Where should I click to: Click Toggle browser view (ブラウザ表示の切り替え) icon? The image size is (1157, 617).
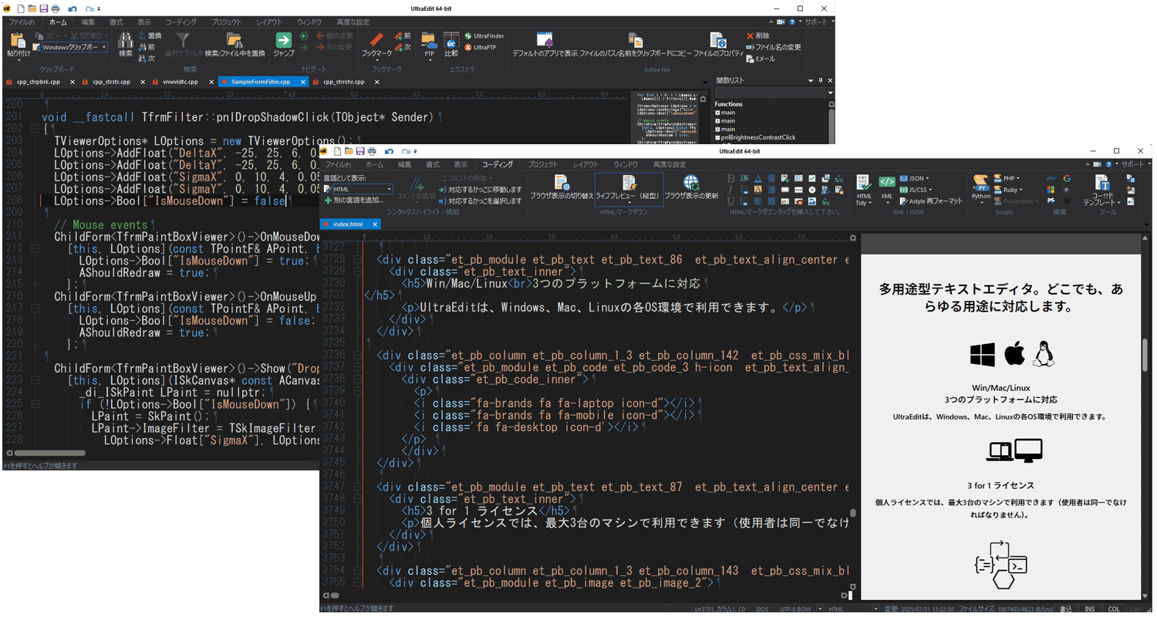(562, 183)
